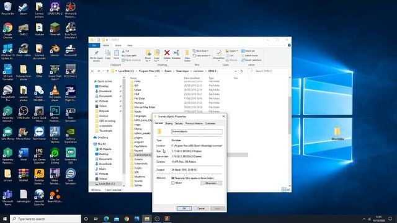Click the taskbar Type here to search box
Viewport: 397px width, 223px height.
[x=45, y=219]
